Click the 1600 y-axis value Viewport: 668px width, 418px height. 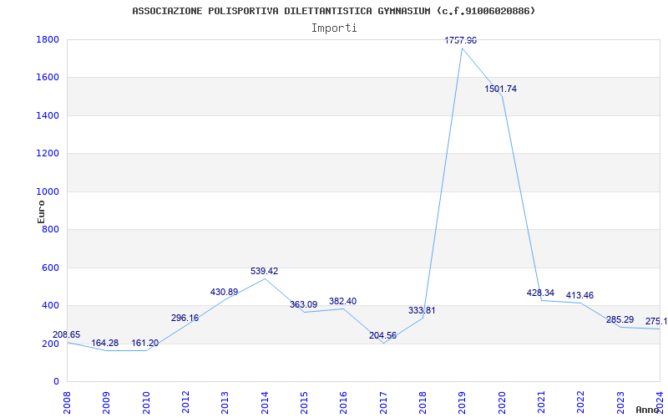tap(48, 78)
